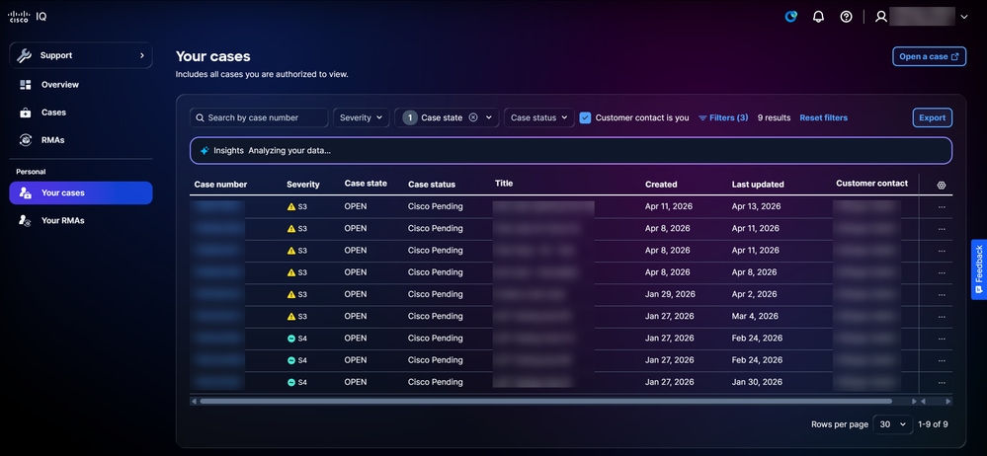Open actions menu for case updated Apr 2, 2026

pos(942,295)
